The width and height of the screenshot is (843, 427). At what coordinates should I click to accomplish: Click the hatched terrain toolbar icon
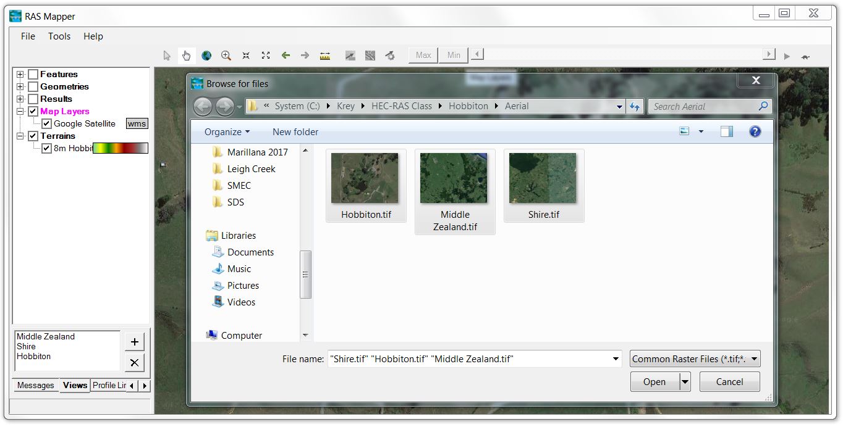click(370, 56)
